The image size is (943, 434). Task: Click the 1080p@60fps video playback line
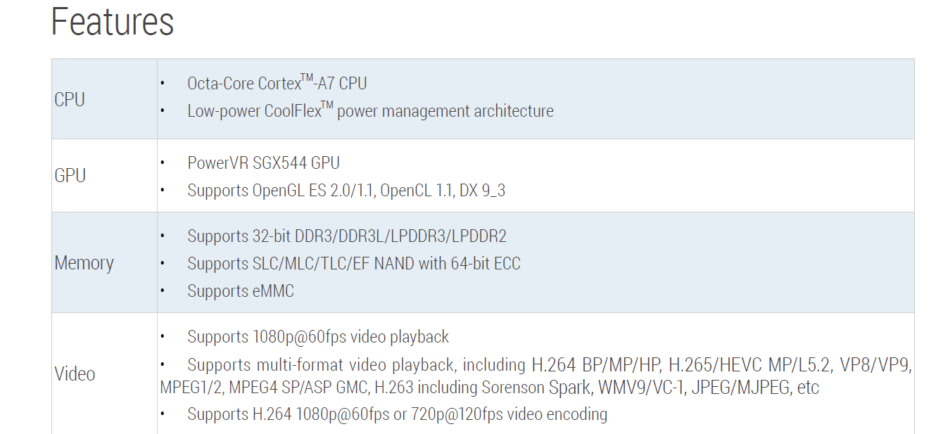pyautogui.click(x=318, y=337)
